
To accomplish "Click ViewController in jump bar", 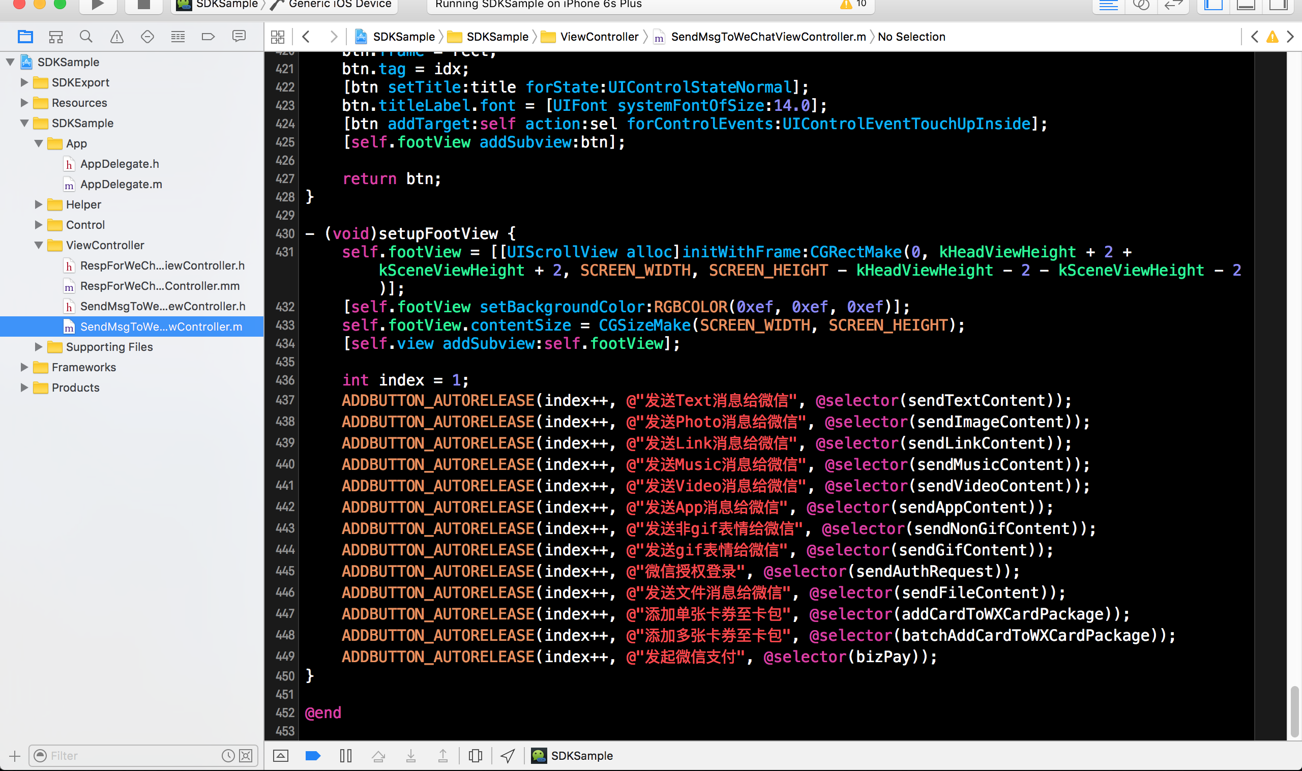I will point(589,37).
